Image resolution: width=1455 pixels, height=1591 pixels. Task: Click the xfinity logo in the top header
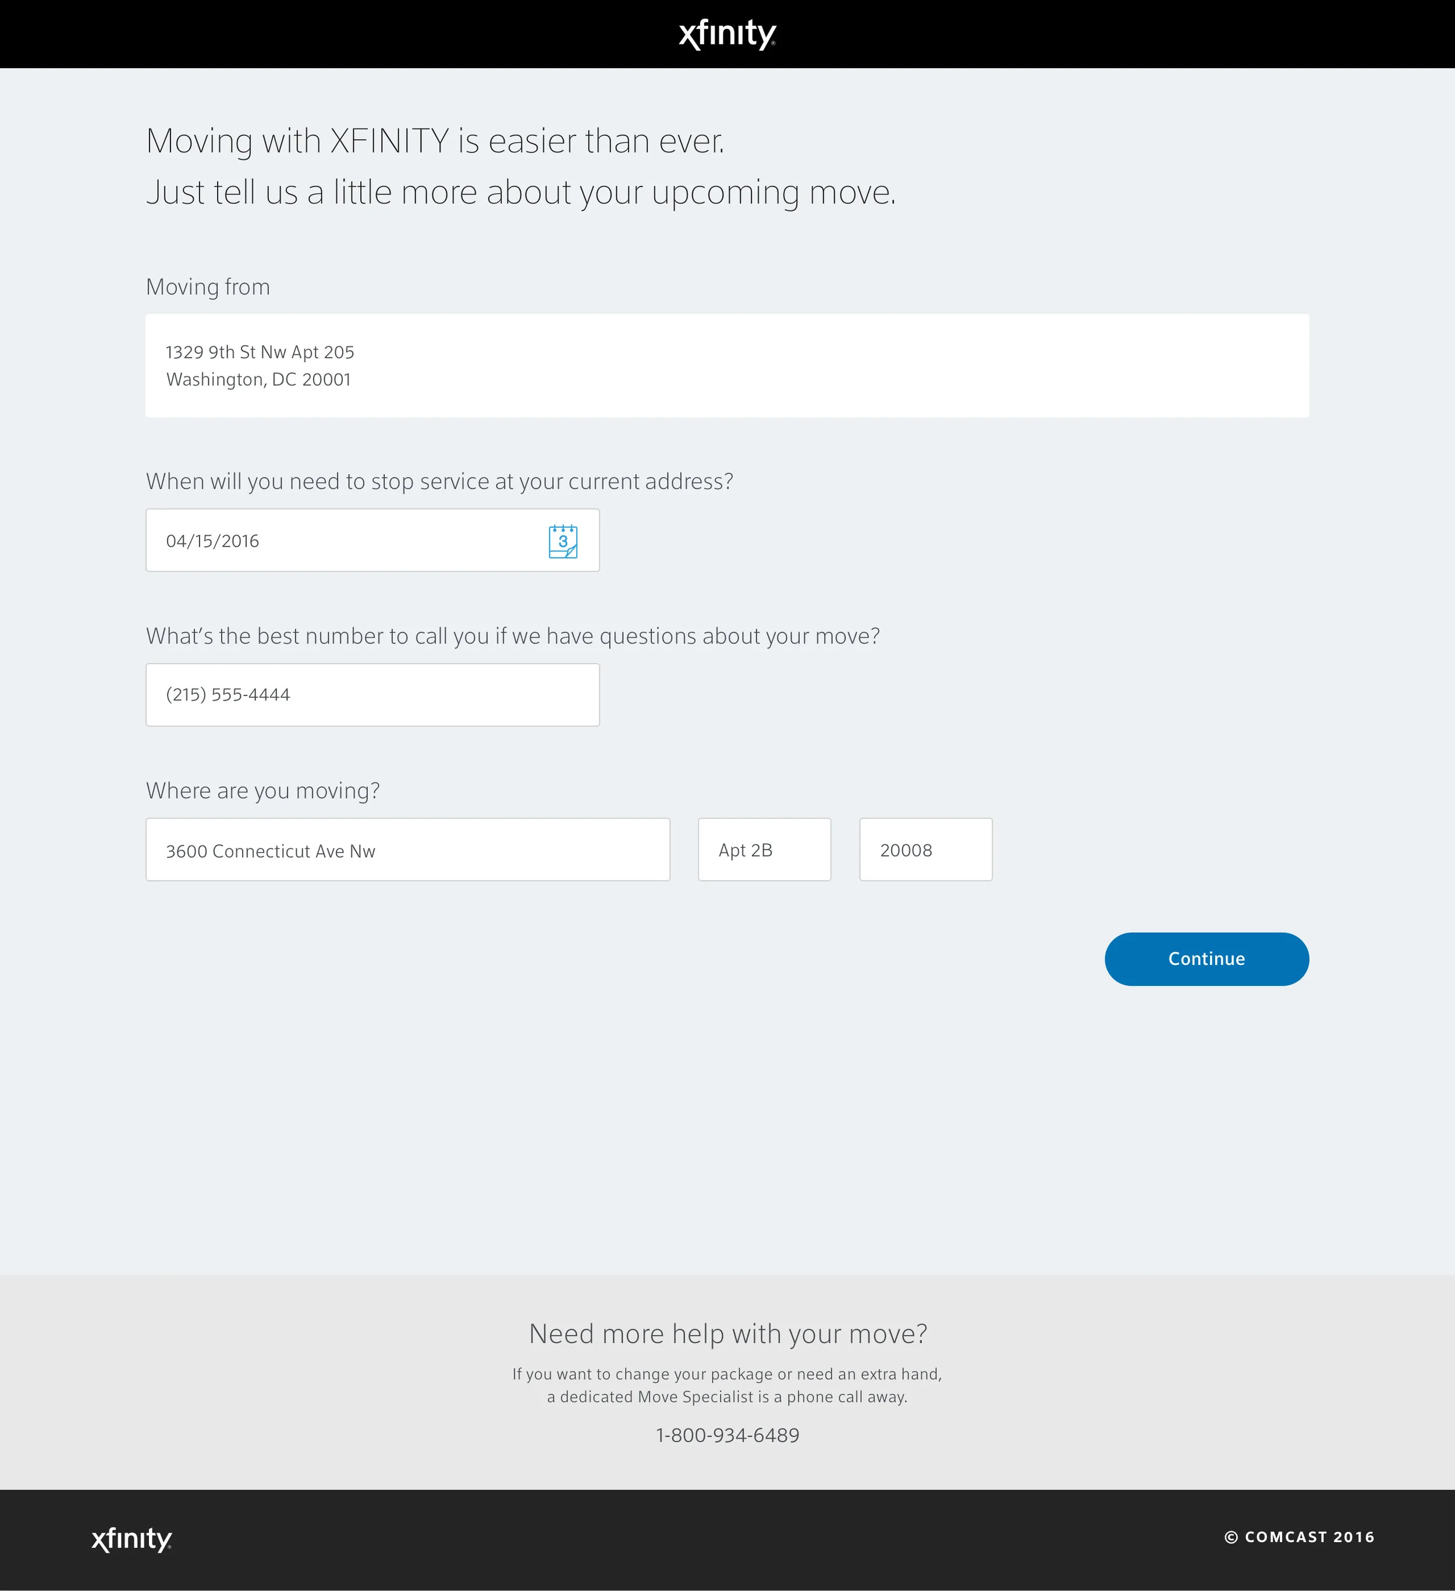(x=727, y=34)
